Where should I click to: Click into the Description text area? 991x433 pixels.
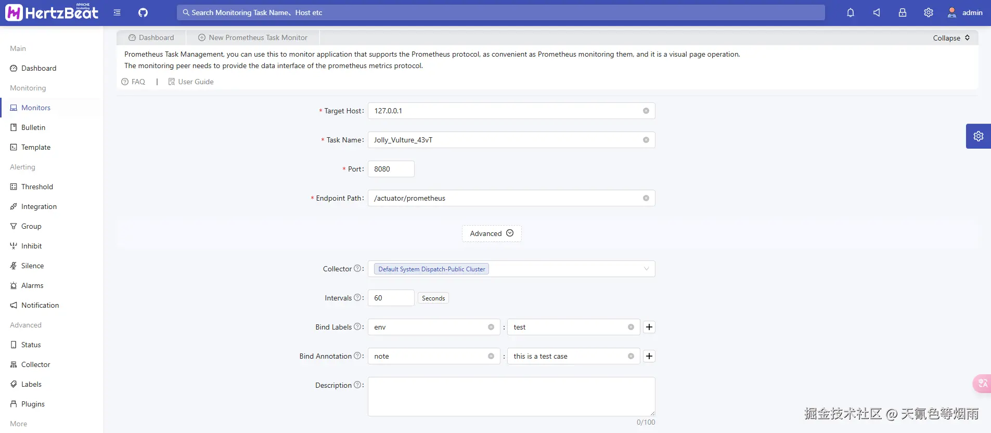tap(511, 396)
